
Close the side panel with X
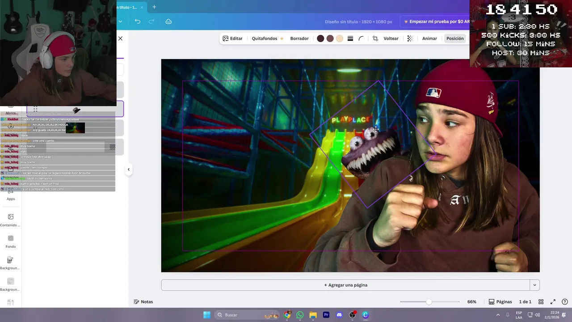(120, 38)
